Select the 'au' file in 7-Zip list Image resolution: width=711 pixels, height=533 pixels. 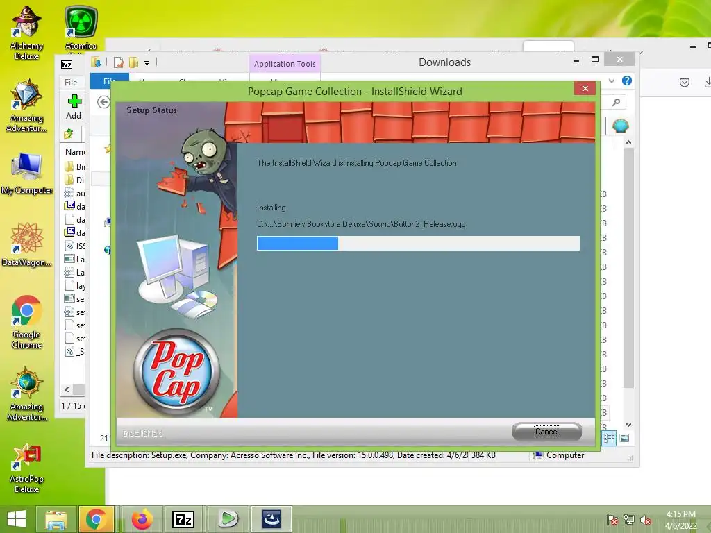(75, 194)
